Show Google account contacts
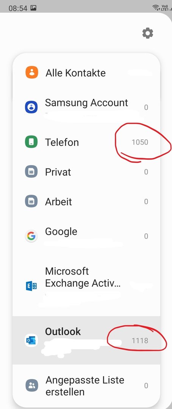The width and height of the screenshot is (172, 409). point(86,236)
